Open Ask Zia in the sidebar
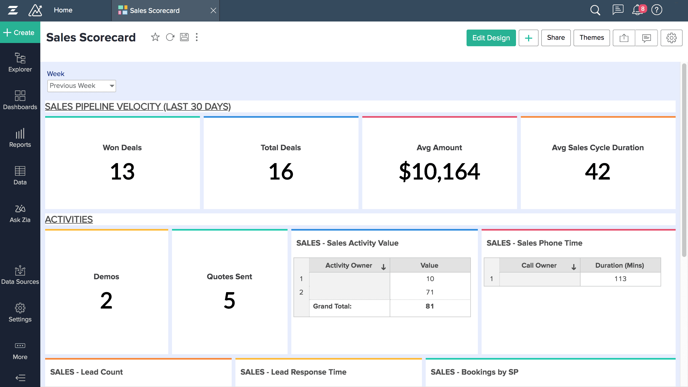 20,213
